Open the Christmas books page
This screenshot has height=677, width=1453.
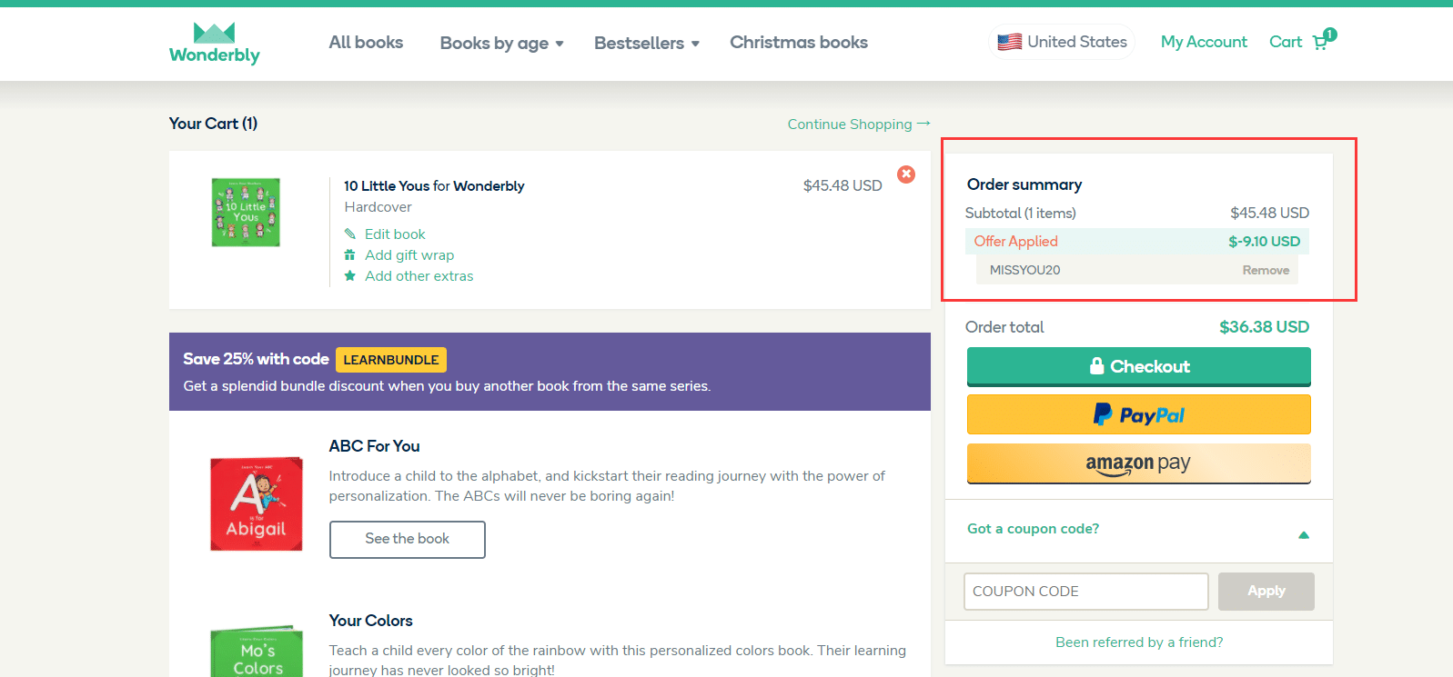[x=799, y=43]
